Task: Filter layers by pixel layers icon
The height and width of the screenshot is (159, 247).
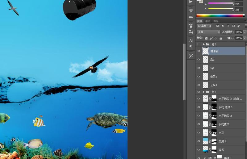Action: click(218, 26)
